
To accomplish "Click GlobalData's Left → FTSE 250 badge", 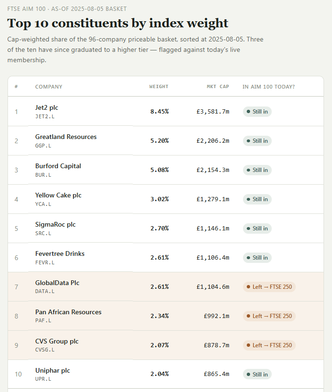I will (x=269, y=287).
